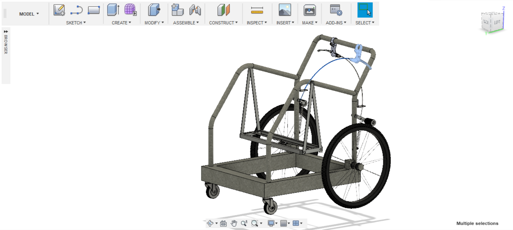The image size is (513, 230).
Task: Click the Create Form icon
Action: pos(130,10)
